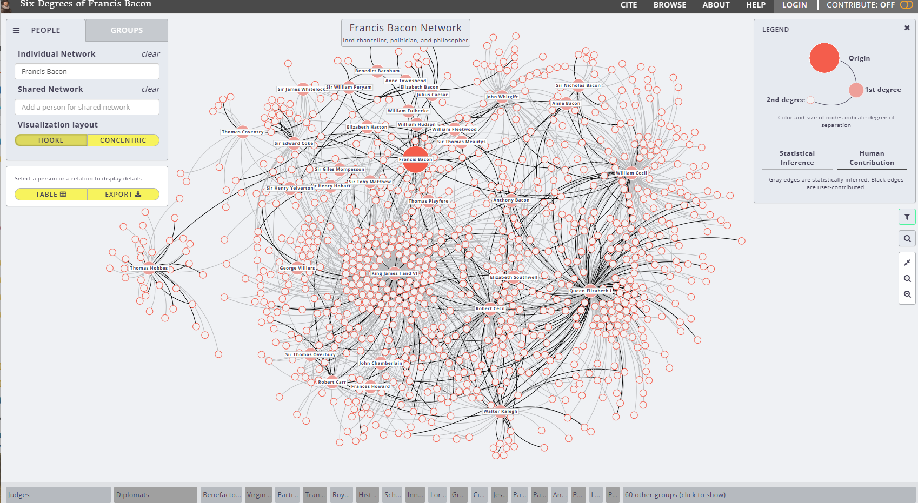This screenshot has height=503, width=918.
Task: Switch to the Groups tab
Action: pos(127,31)
